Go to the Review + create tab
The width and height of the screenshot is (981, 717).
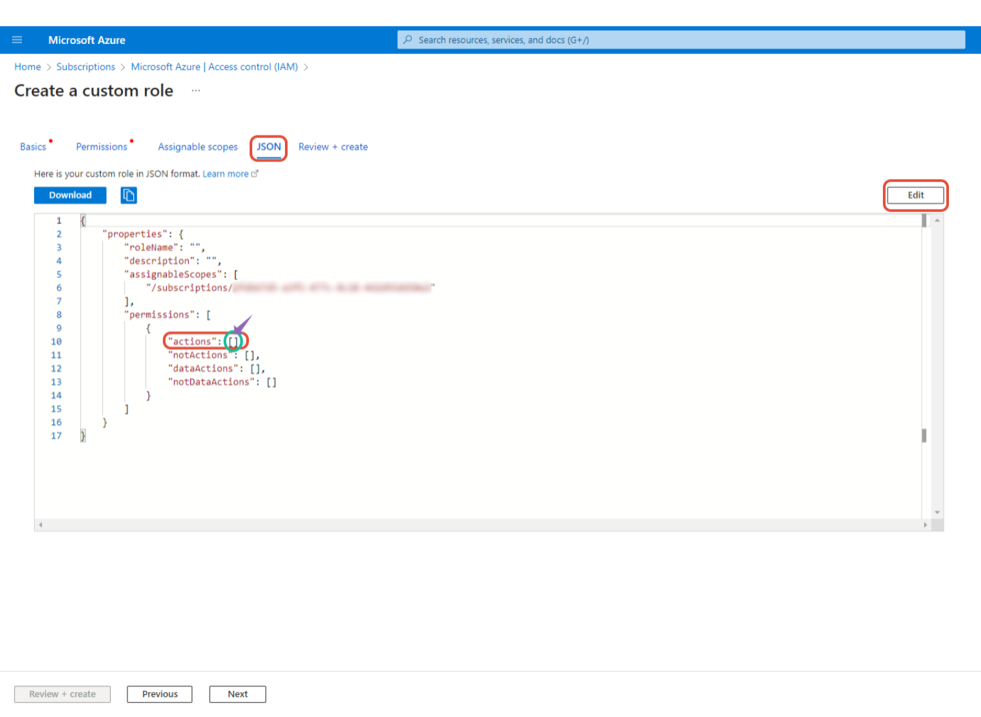333,147
